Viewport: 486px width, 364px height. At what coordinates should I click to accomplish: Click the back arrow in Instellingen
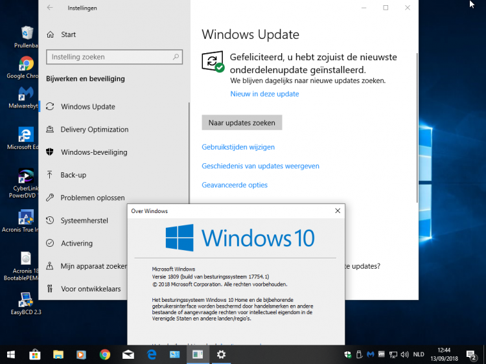click(50, 8)
